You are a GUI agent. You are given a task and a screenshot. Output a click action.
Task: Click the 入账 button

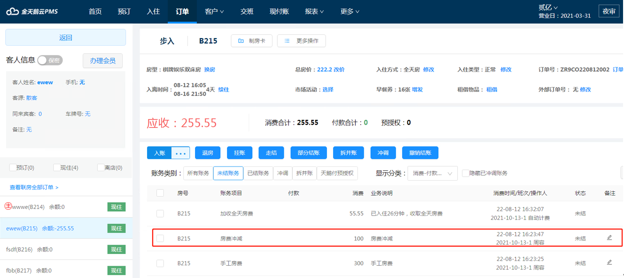tap(159, 153)
